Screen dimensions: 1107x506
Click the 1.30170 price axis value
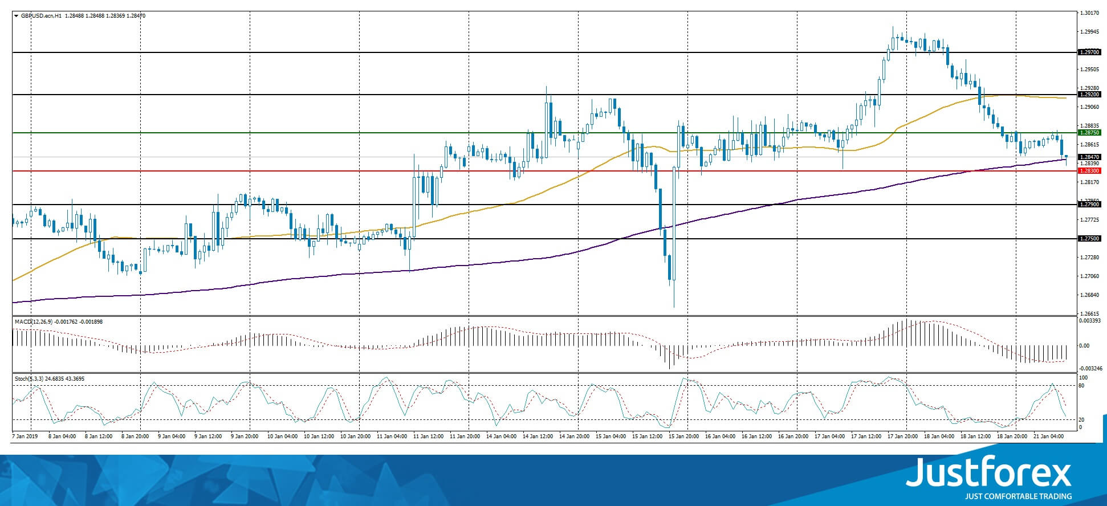[x=1090, y=13]
